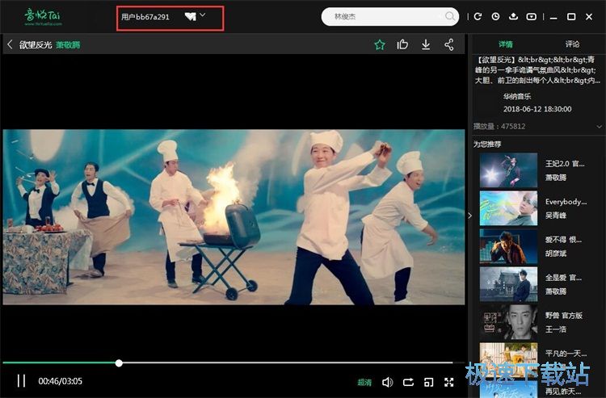
Task: Click the 为您推荐 heading
Action: point(487,144)
